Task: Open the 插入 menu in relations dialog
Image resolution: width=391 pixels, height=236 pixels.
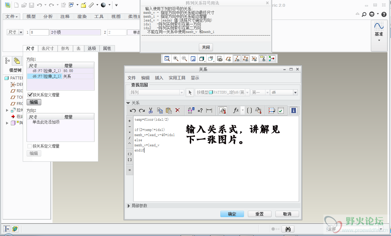Action: pyautogui.click(x=159, y=78)
